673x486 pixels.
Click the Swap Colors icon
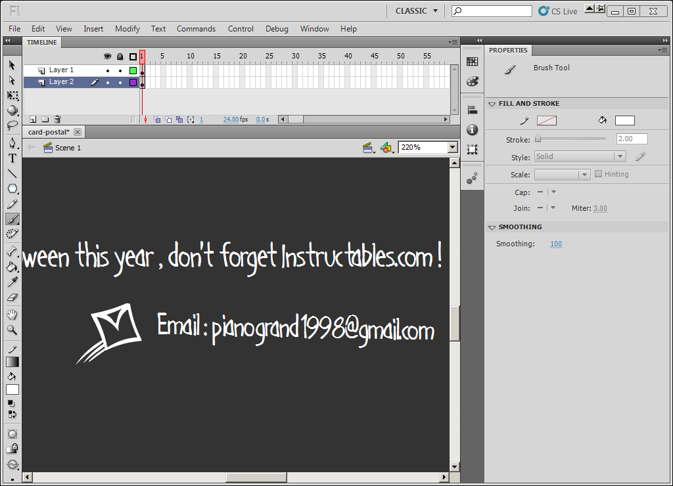coord(12,414)
